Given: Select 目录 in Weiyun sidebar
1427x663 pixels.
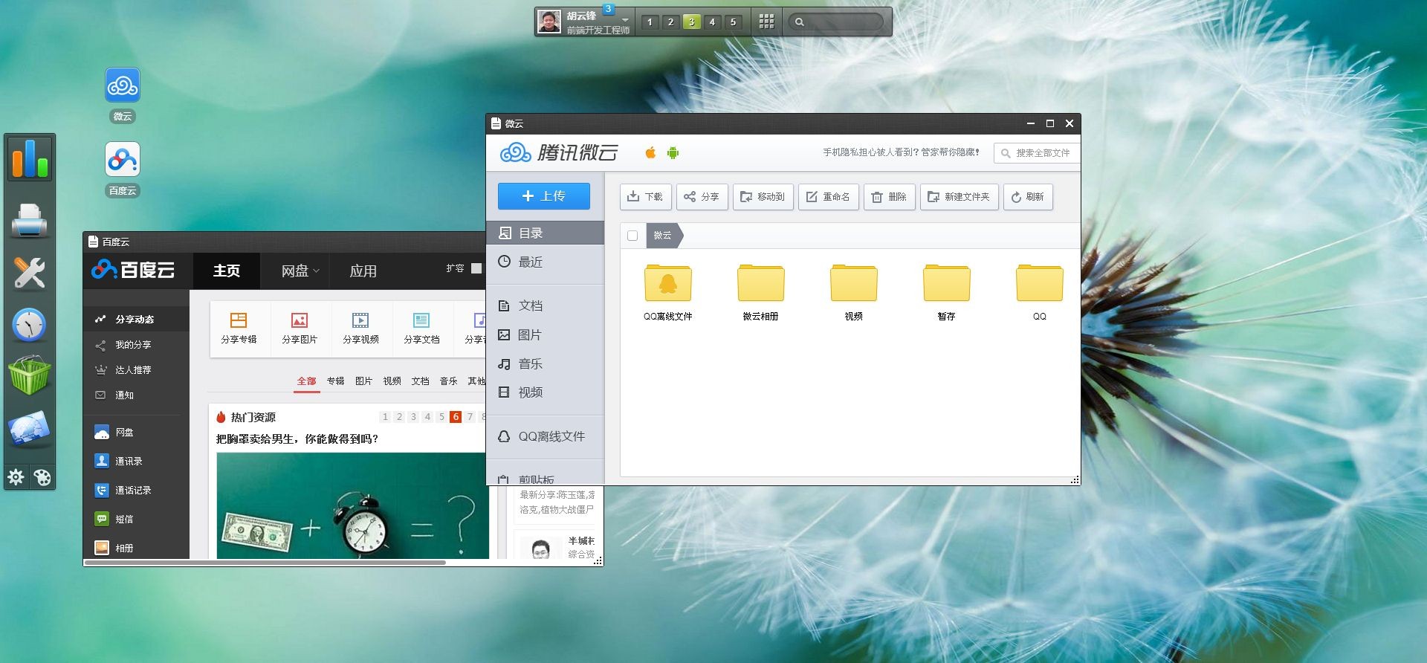Looking at the screenshot, I should (545, 233).
